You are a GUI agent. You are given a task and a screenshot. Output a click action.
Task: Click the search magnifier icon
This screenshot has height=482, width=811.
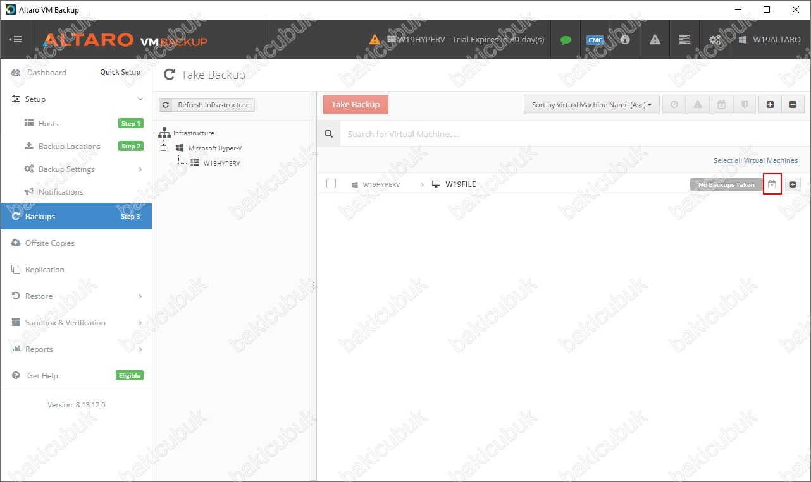coord(328,134)
